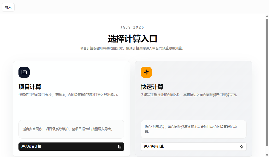Click the 选择计算入口 page title
Image resolution: width=269 pixels, height=157 pixels.
[x=132, y=39]
